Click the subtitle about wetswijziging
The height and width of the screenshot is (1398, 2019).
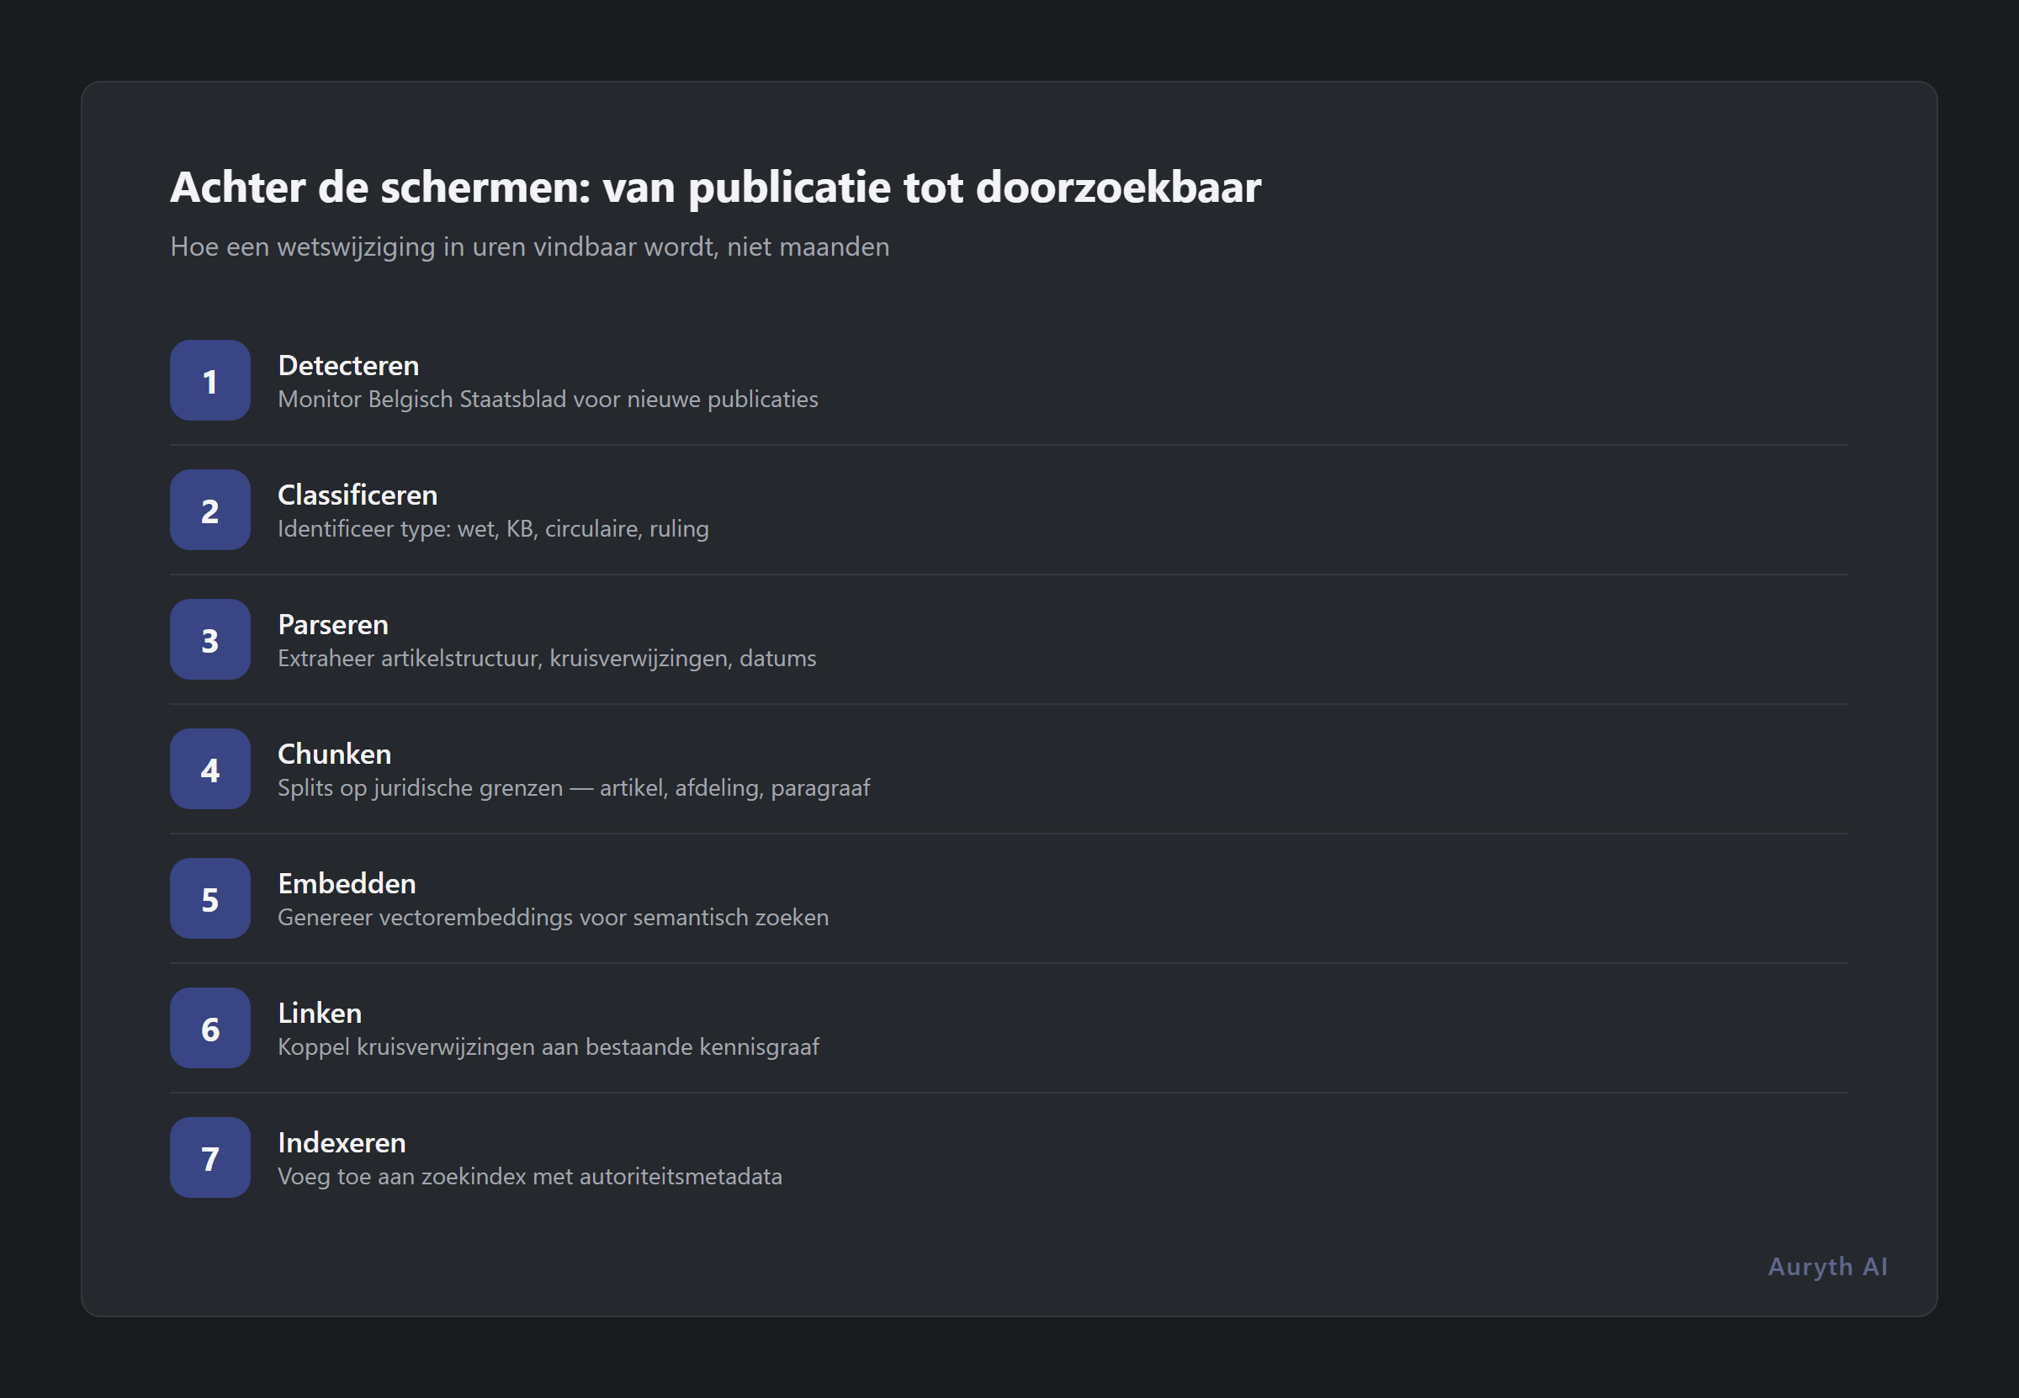tap(529, 247)
